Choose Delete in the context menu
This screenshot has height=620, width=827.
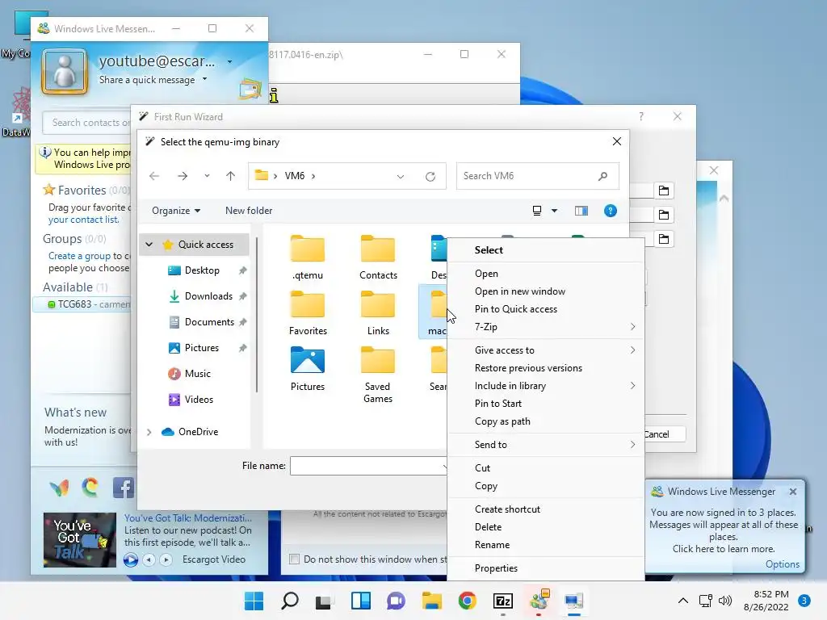[x=545, y=527]
